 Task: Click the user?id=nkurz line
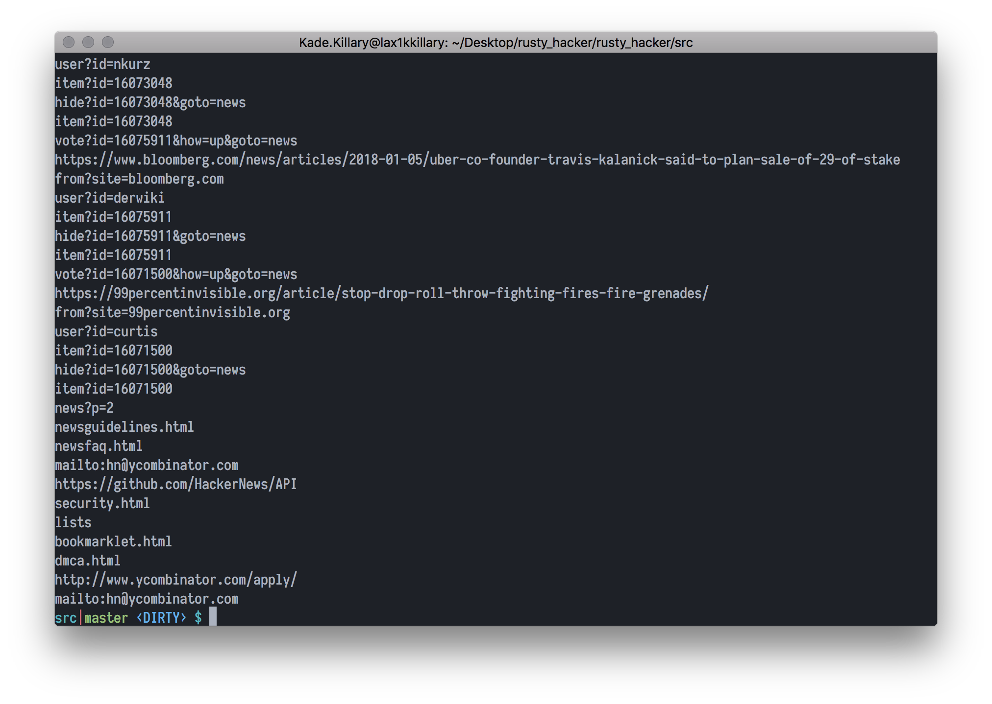click(102, 65)
